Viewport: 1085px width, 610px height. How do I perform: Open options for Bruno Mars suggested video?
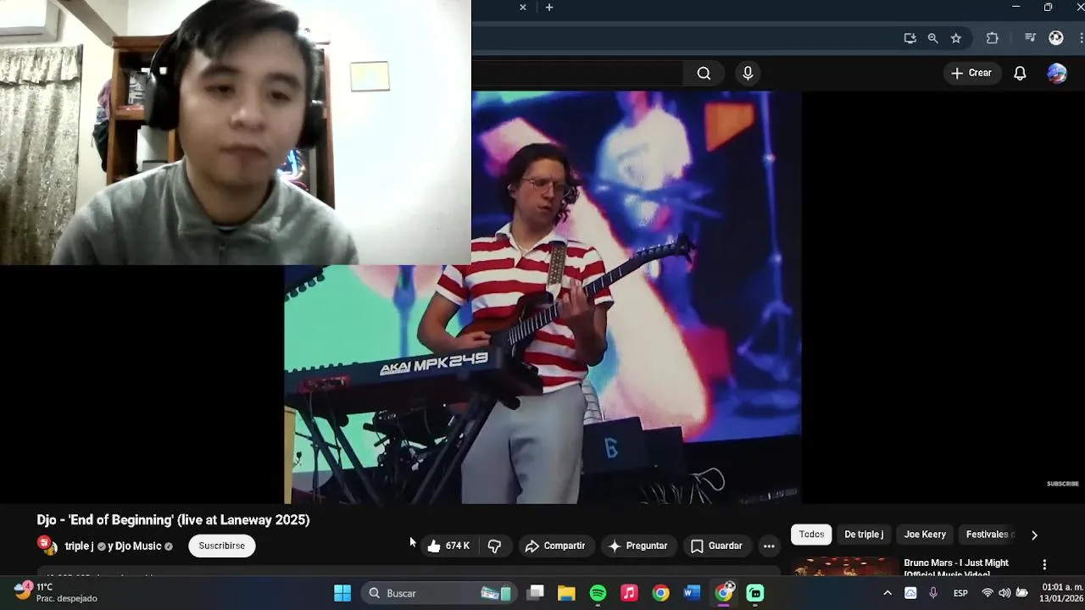point(1044,564)
